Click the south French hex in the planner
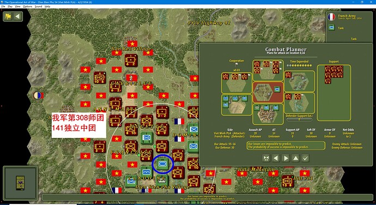 (x=268, y=114)
